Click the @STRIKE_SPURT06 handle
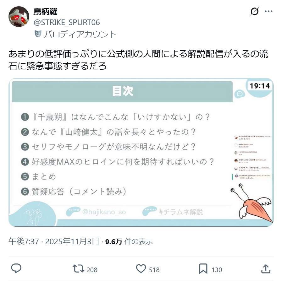Screen dimensions: 282x281 [67, 23]
